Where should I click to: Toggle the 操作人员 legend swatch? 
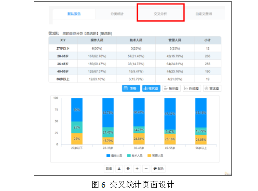(108, 155)
